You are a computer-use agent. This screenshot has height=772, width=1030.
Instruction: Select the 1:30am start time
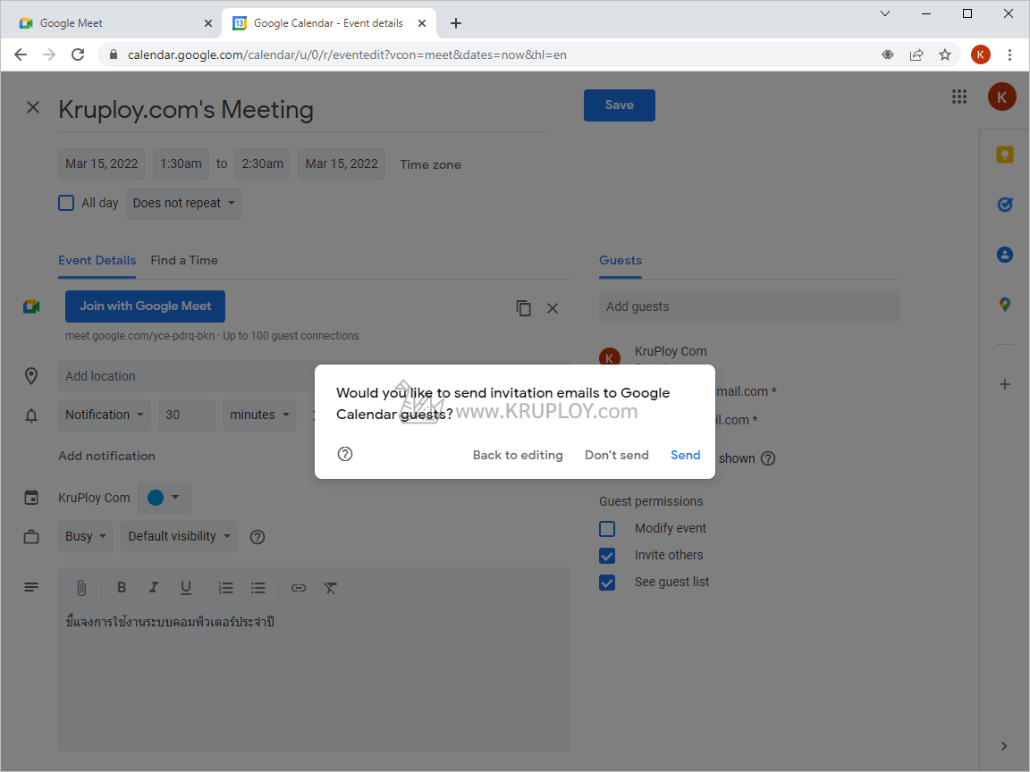click(x=181, y=164)
